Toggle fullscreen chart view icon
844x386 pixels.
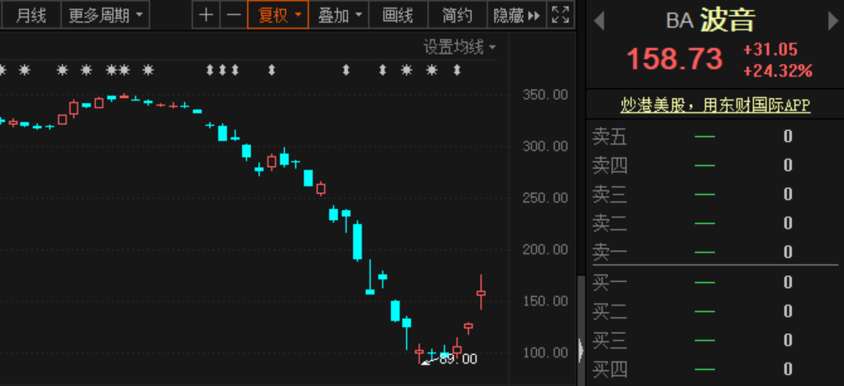(561, 15)
